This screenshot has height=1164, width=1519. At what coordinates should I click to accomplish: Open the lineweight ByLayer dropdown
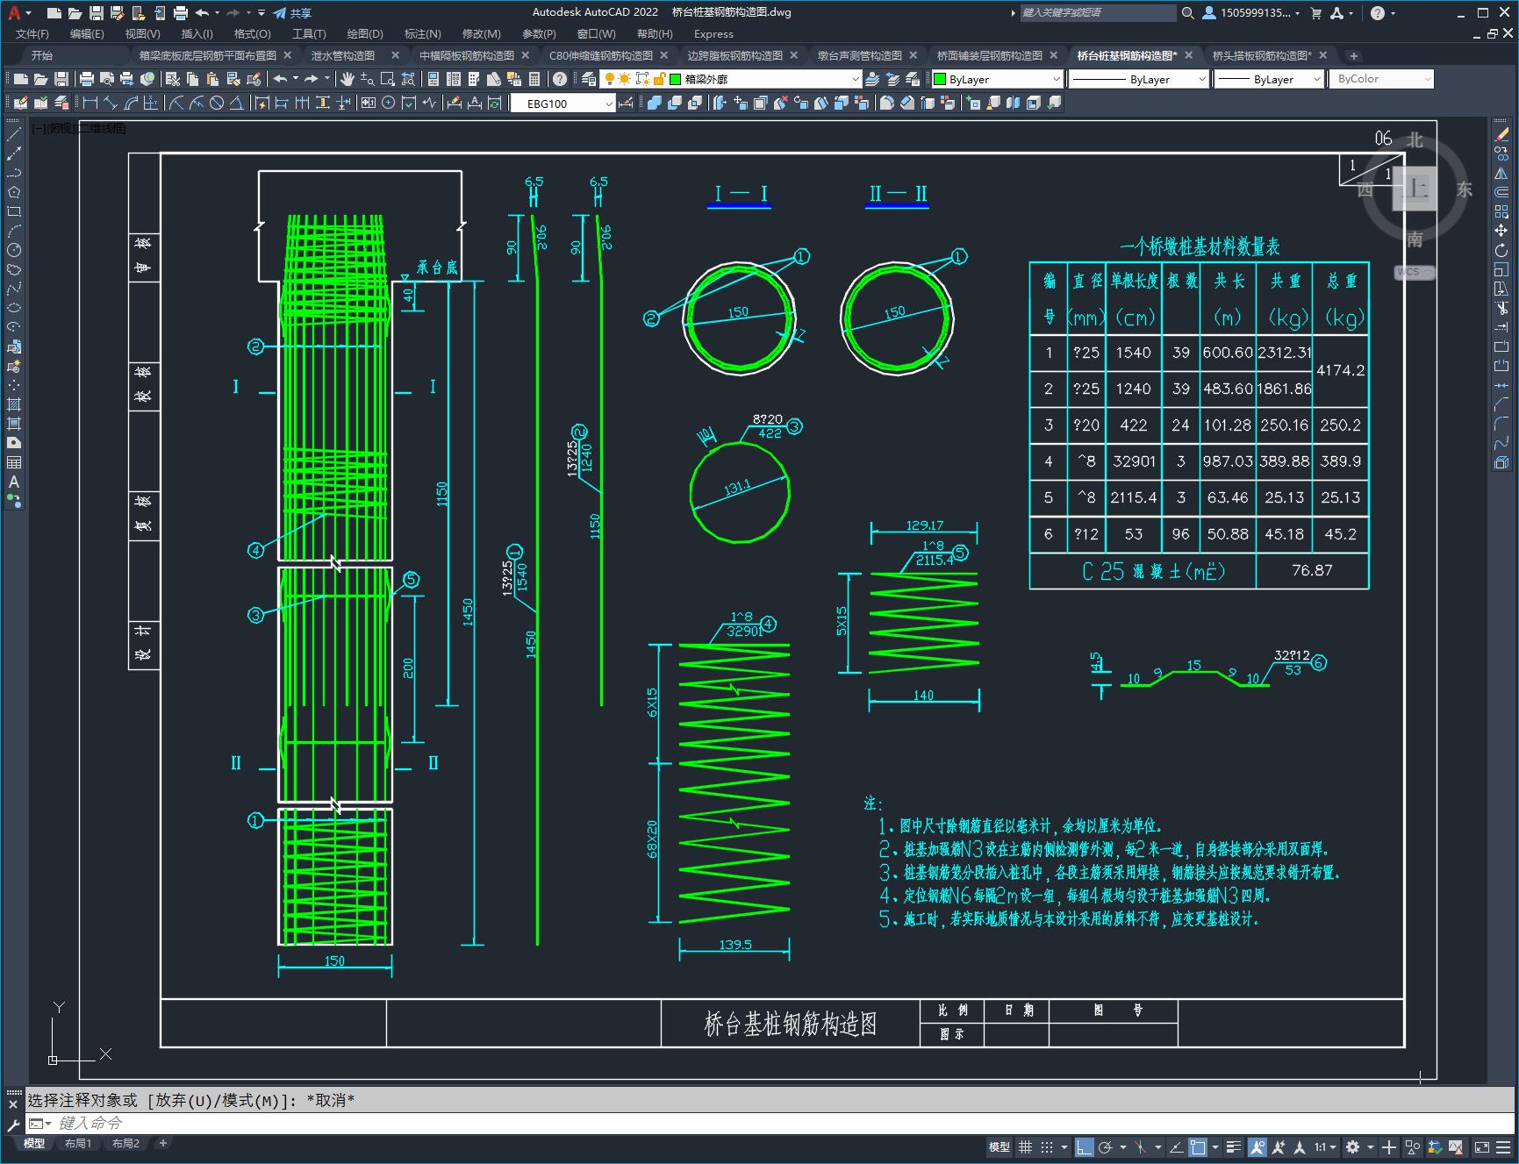(x=1269, y=79)
